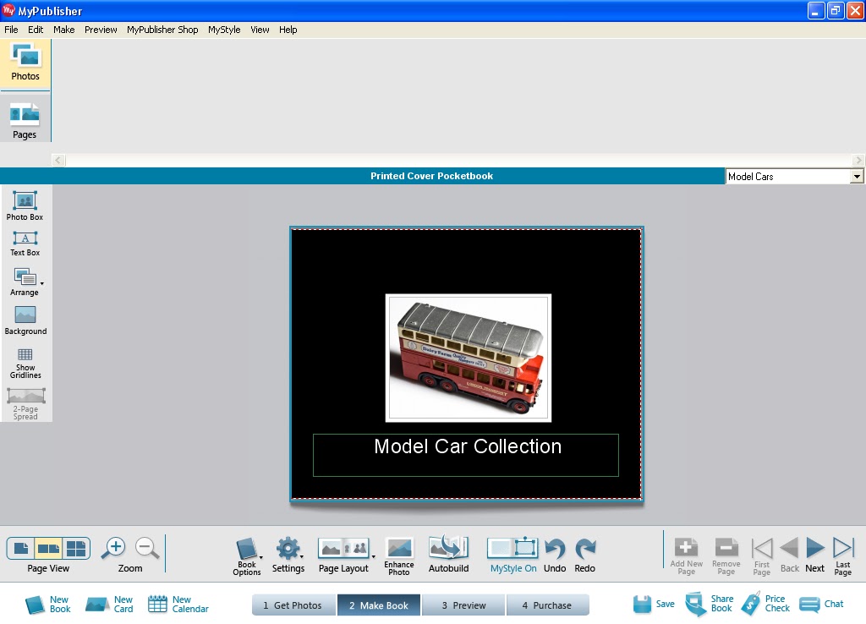
Task: Open the Make menu
Action: 64,30
